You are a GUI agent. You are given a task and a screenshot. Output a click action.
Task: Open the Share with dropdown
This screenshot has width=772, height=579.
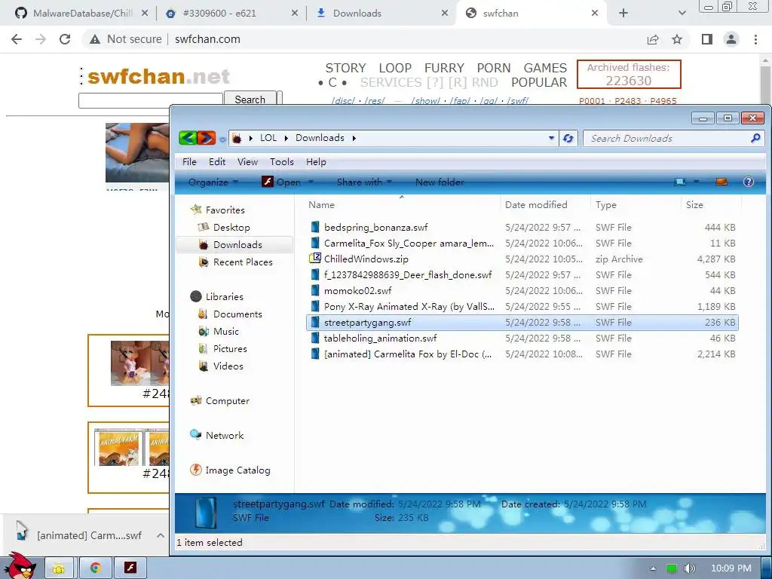tap(364, 182)
